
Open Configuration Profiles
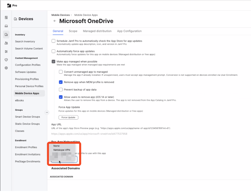(28, 65)
